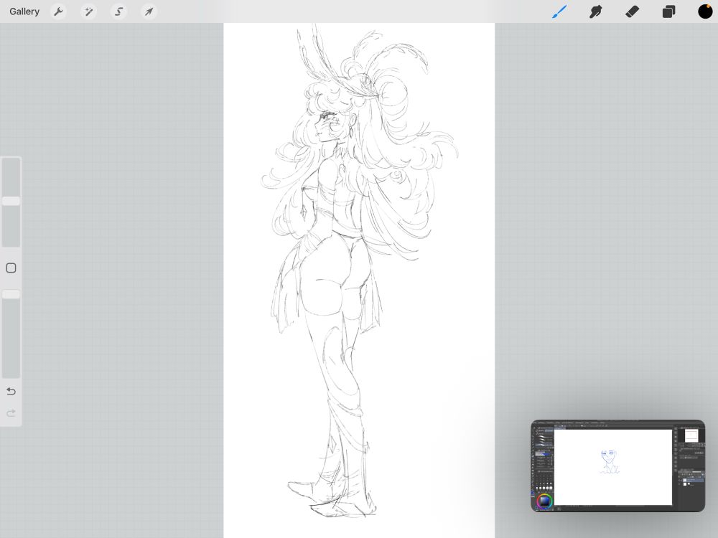Open the Layers panel
Viewport: 718px width, 538px height.
(x=668, y=11)
